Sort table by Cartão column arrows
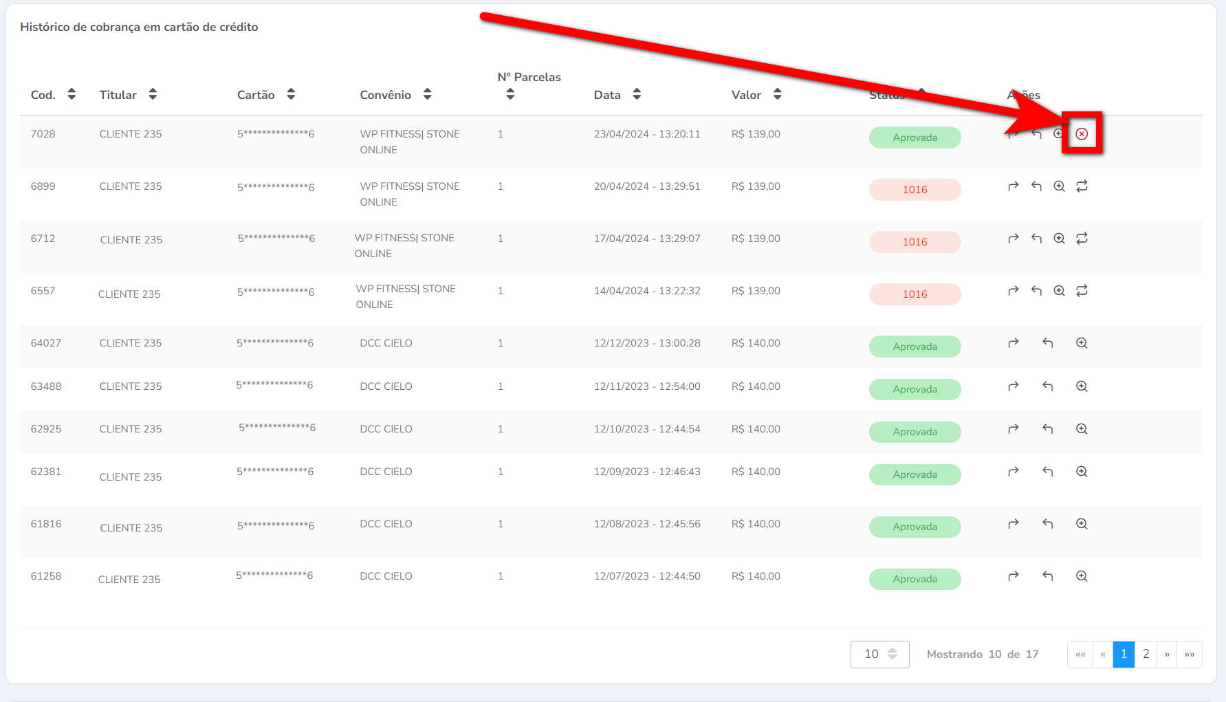This screenshot has height=702, width=1226. [x=291, y=94]
